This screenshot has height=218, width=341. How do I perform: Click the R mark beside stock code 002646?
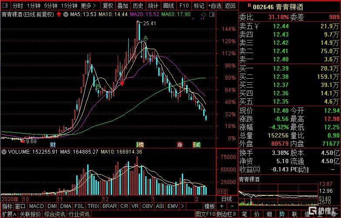click(x=249, y=5)
